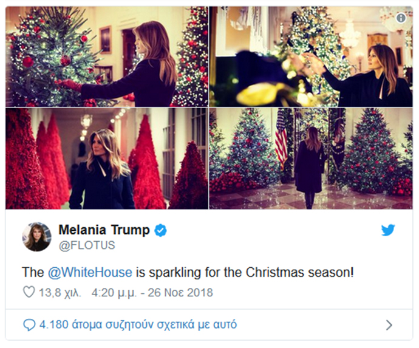Click the tweet text 'sparkling for the Christmas season!'
The height and width of the screenshot is (348, 419).
(251, 273)
